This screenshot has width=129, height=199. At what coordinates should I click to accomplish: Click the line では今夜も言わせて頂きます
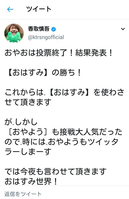[55, 171]
